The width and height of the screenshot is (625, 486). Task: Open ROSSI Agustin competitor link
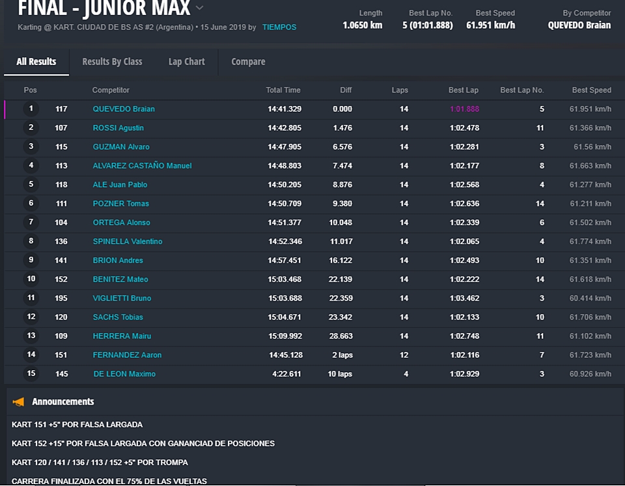(x=118, y=128)
